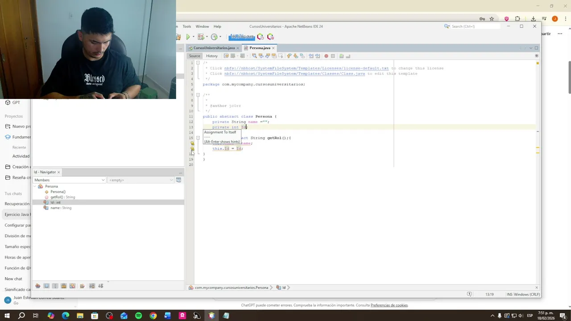Open Spotify from the Windows taskbar
This screenshot has height=321, width=571.
(138, 316)
